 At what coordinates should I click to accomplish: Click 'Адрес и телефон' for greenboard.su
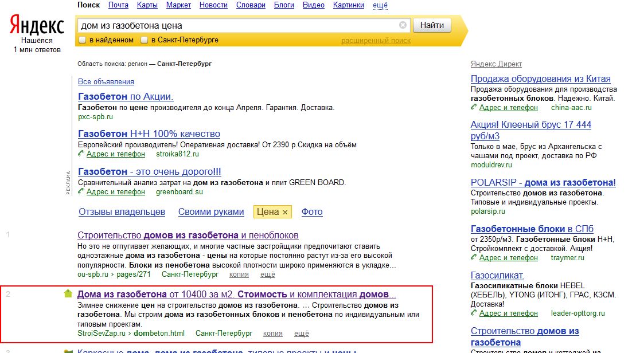116,192
